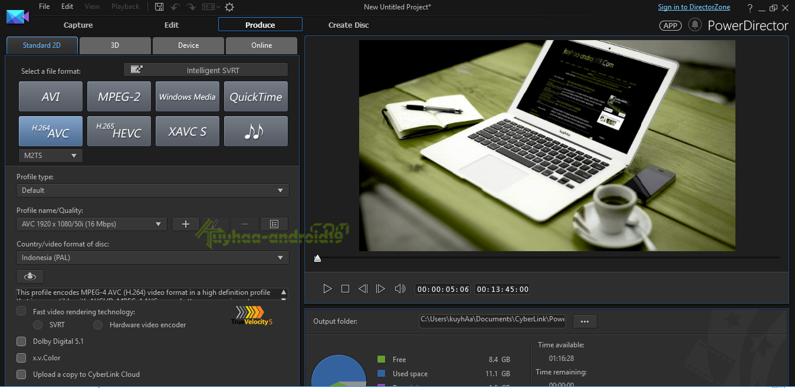Select the Device output tab
The height and width of the screenshot is (388, 795).
tap(188, 45)
